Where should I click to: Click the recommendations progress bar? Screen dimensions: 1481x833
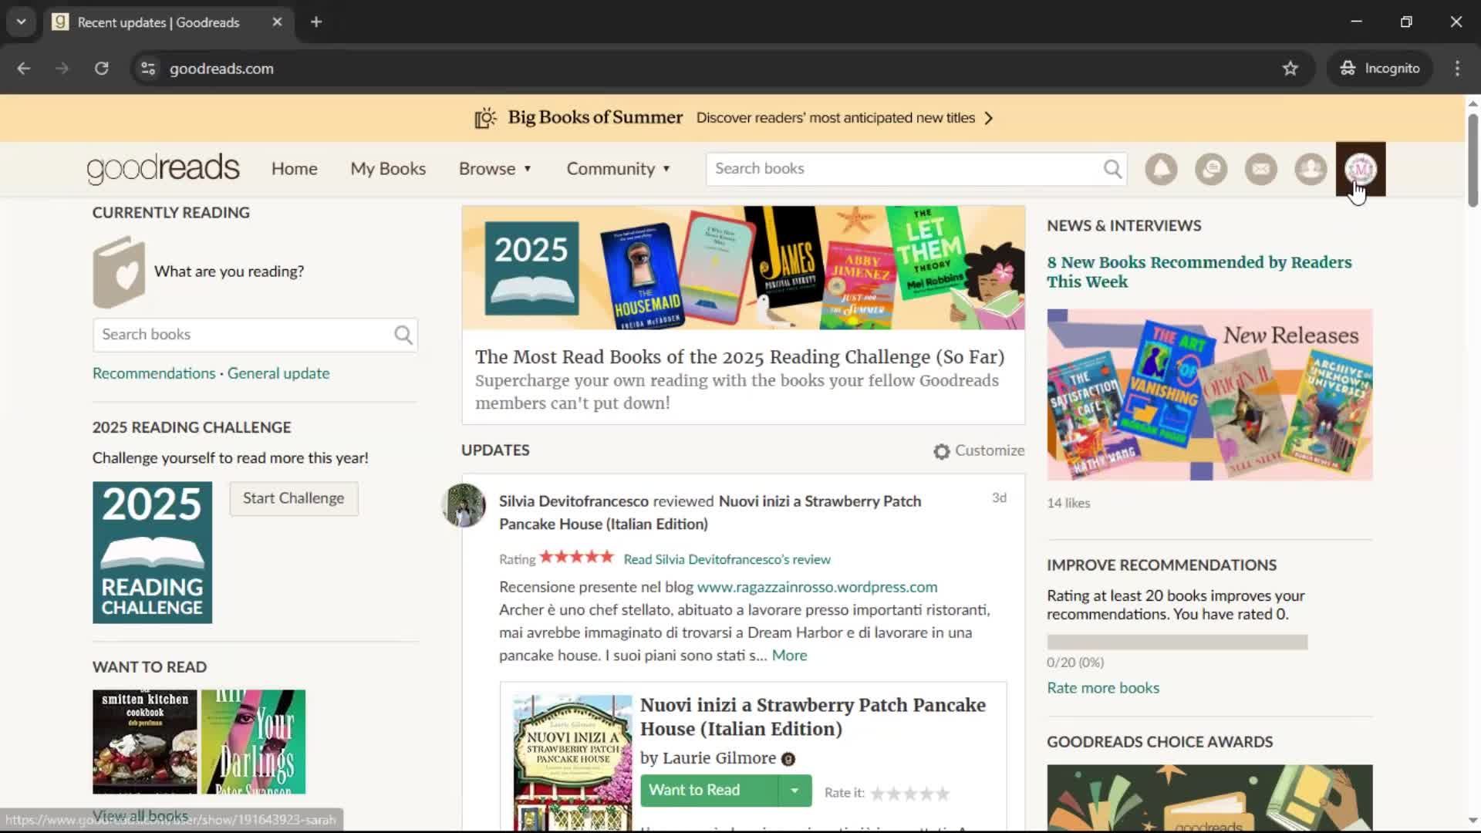tap(1177, 642)
